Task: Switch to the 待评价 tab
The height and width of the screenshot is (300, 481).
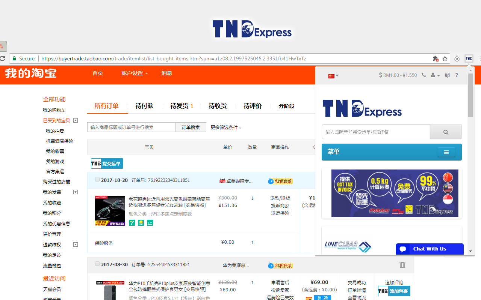Action: (253, 106)
